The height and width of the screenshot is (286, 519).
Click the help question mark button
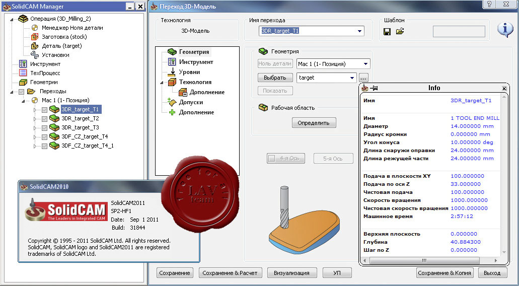point(489,4)
